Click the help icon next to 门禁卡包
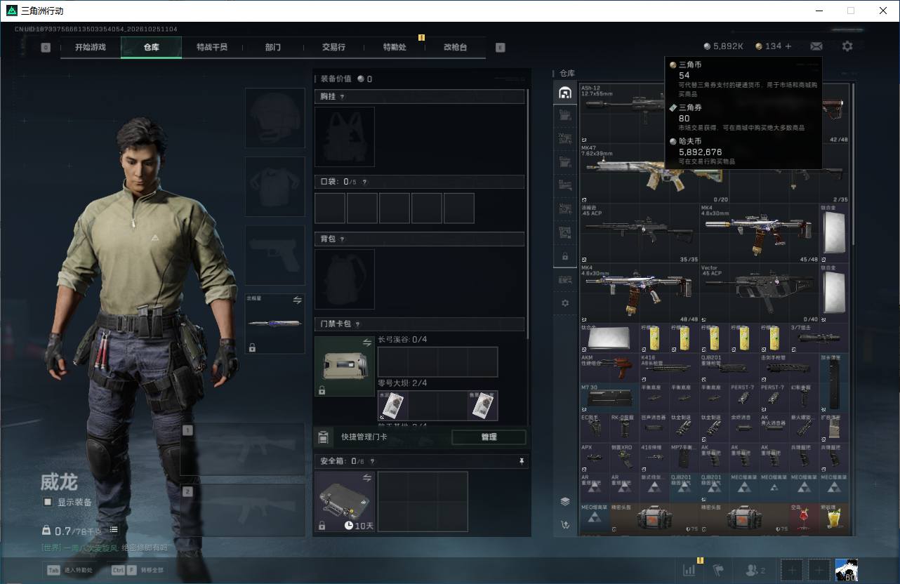This screenshot has width=900, height=584. [357, 324]
